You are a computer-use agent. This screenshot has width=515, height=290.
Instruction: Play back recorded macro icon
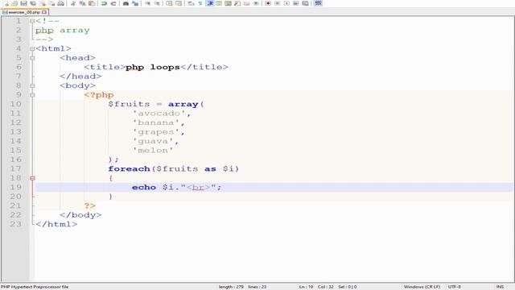[286, 3]
